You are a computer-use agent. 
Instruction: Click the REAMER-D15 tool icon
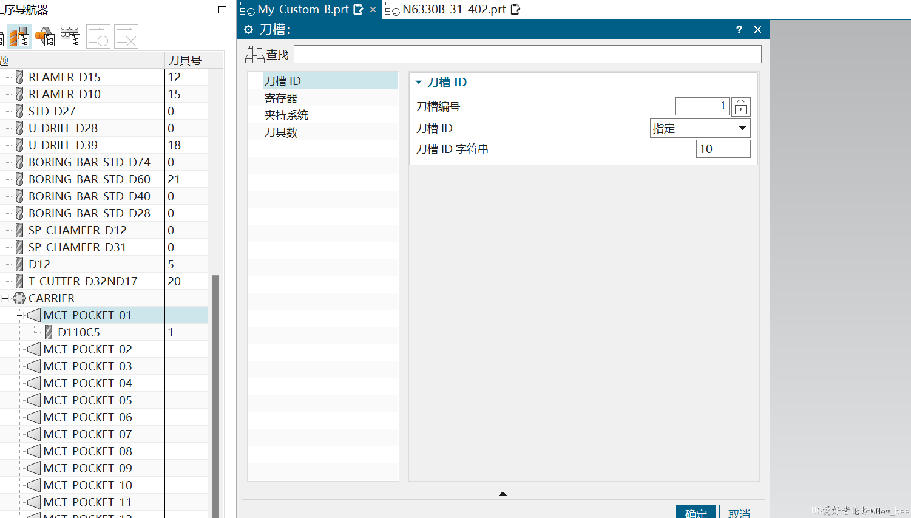pyautogui.click(x=19, y=77)
